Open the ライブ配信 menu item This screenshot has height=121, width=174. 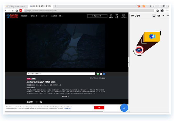[x=53, y=16]
